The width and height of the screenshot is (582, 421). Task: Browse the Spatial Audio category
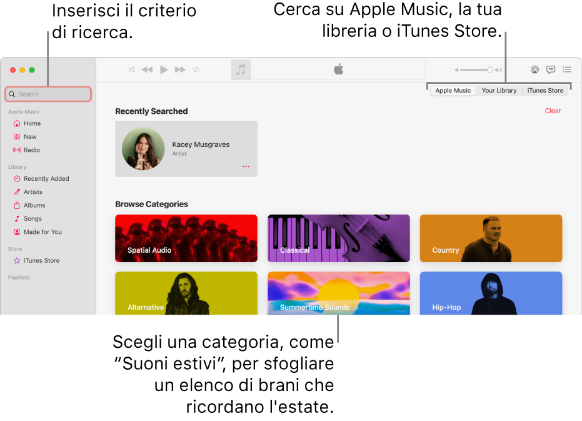coord(186,238)
